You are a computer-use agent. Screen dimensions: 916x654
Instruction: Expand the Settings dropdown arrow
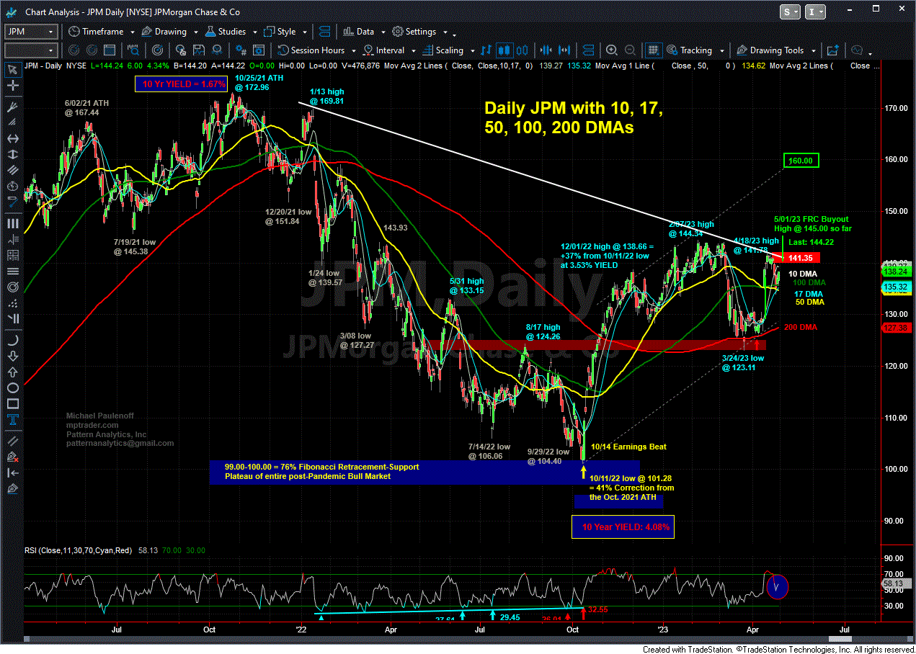pyautogui.click(x=445, y=32)
